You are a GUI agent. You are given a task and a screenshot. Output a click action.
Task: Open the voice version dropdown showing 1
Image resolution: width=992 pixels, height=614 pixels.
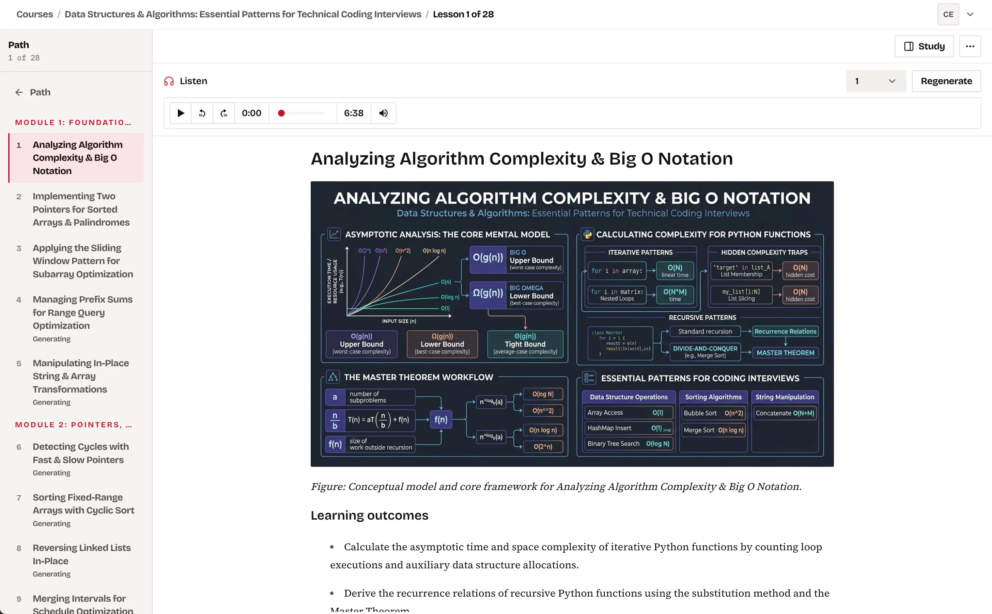[876, 81]
